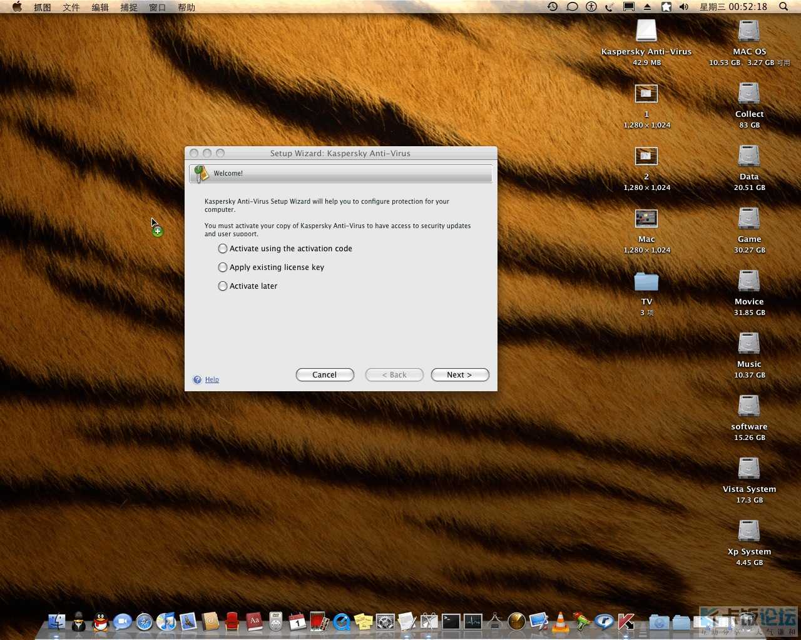Select image thumbnail named Mac on desktop
Screen dimensions: 801x640
pos(646,219)
